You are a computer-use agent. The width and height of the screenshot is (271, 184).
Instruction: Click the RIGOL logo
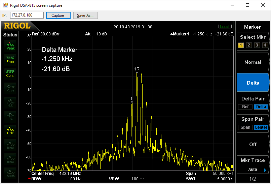click(x=17, y=26)
